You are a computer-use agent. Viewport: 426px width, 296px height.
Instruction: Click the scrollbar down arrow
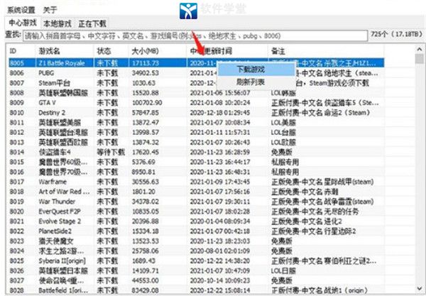tap(420, 289)
